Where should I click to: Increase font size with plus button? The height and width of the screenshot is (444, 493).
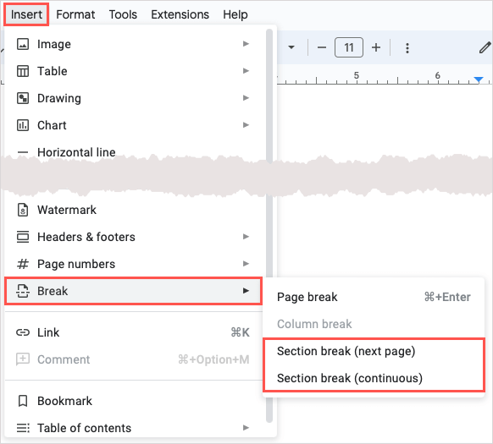376,47
